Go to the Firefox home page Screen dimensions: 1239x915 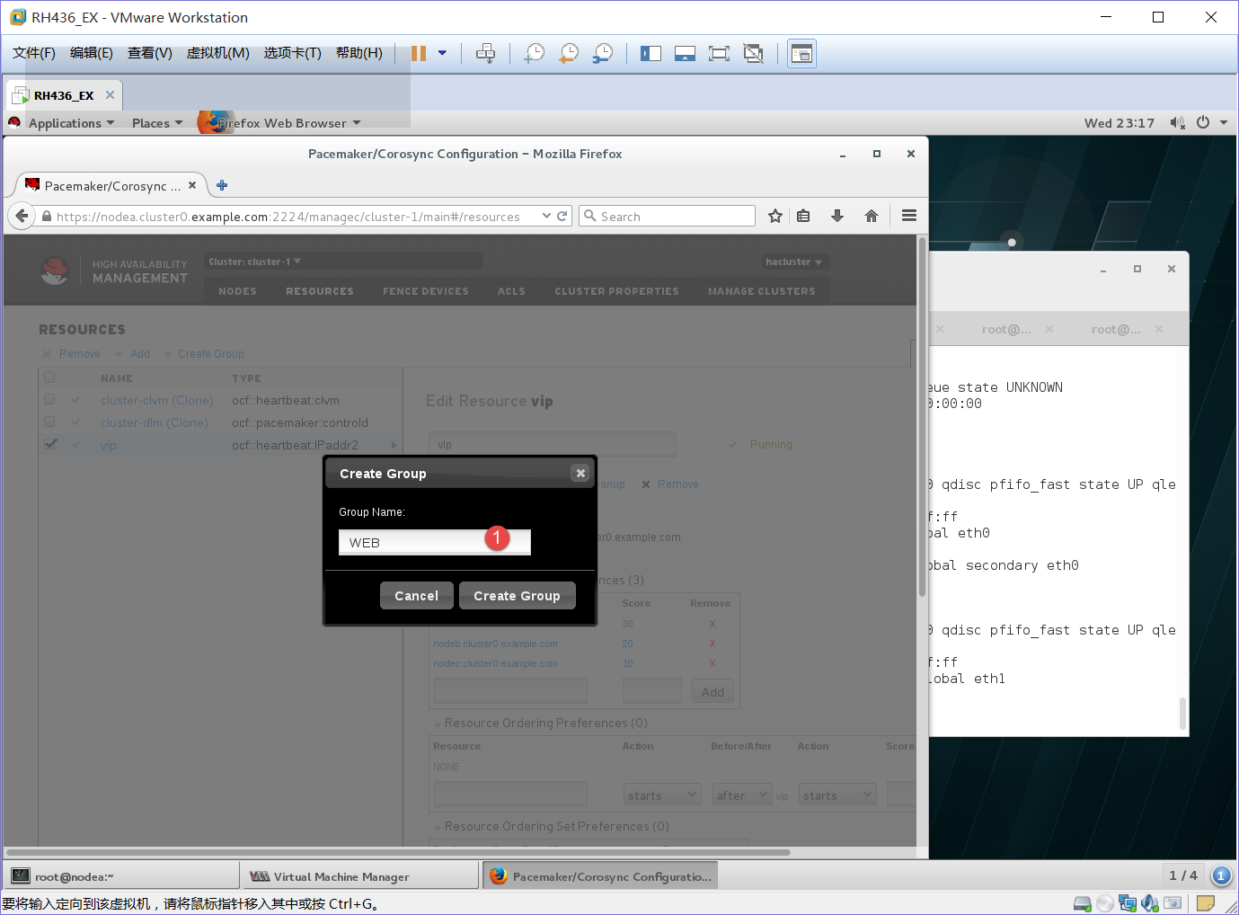tap(872, 216)
